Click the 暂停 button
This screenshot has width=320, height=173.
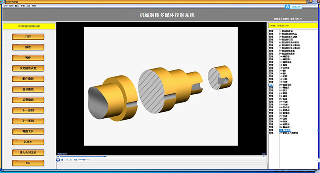pos(28,58)
